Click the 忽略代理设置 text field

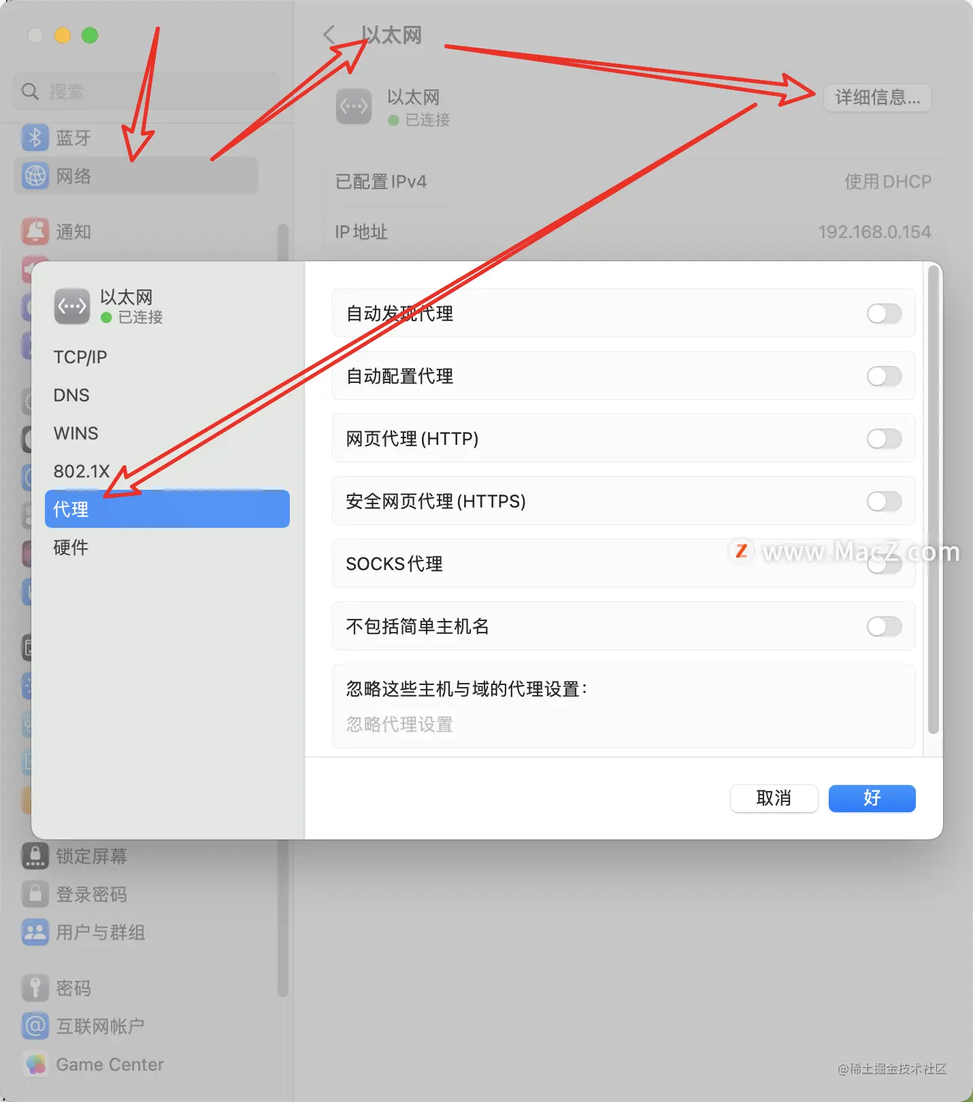[x=623, y=724]
